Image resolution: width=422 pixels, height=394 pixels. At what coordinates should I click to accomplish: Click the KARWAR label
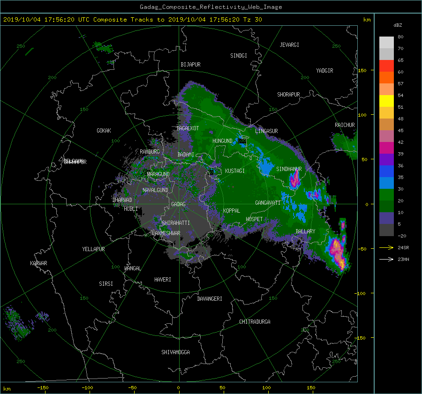tap(39, 263)
